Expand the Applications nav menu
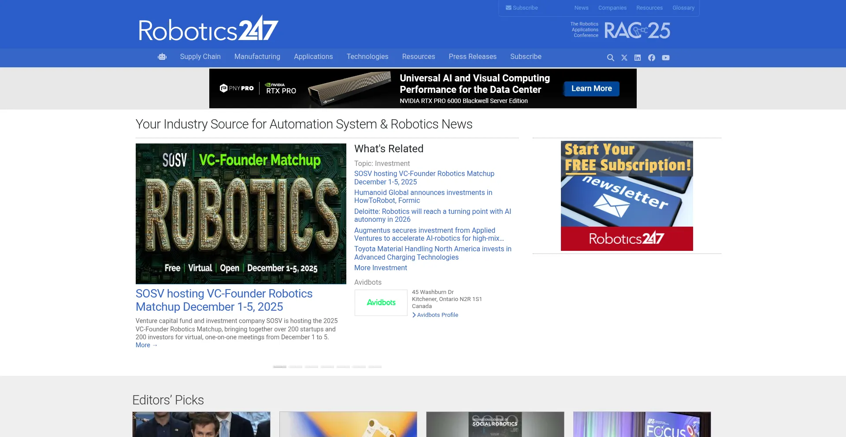The height and width of the screenshot is (437, 846). click(313, 57)
